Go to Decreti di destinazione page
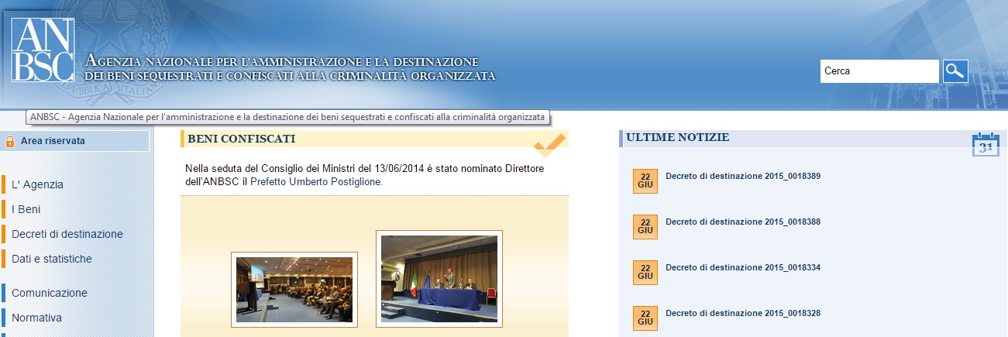The image size is (1008, 337). (67, 234)
